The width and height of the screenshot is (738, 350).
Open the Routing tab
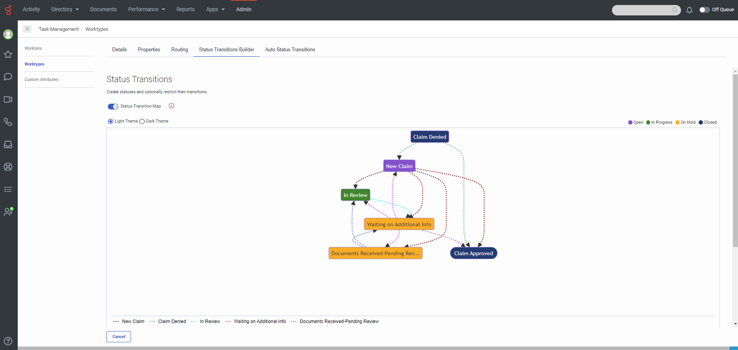[180, 50]
